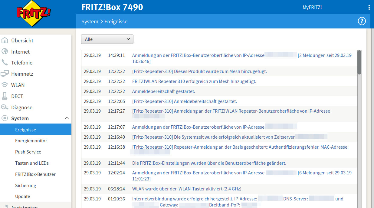
Task: Click the MyFRITZ! link in header
Action: click(312, 7)
